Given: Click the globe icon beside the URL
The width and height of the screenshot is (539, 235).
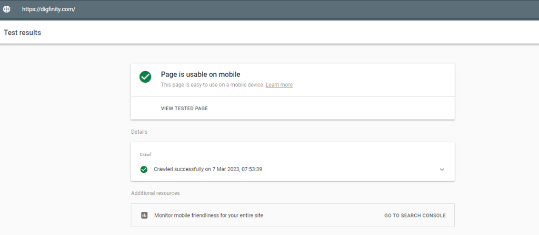Looking at the screenshot, I should (6, 9).
